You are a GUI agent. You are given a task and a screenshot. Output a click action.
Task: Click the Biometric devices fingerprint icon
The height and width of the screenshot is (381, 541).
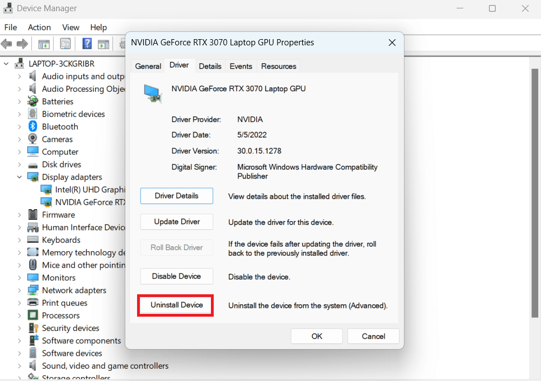click(33, 114)
